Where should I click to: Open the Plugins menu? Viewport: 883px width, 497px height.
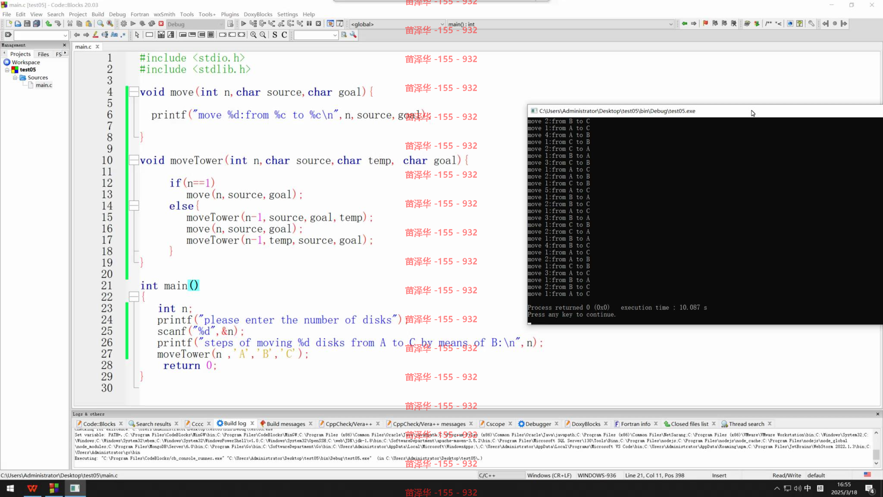[x=230, y=14]
